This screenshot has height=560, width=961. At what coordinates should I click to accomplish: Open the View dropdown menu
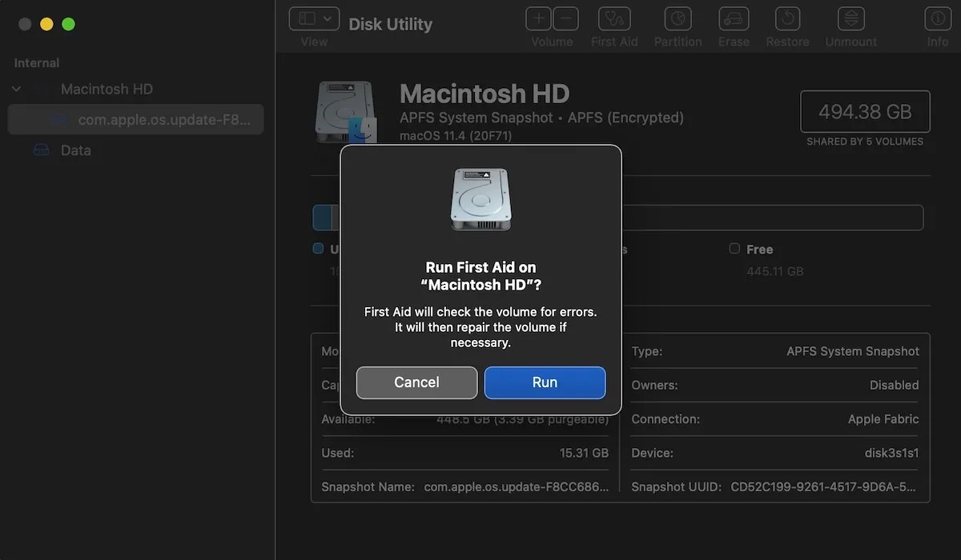[x=314, y=18]
